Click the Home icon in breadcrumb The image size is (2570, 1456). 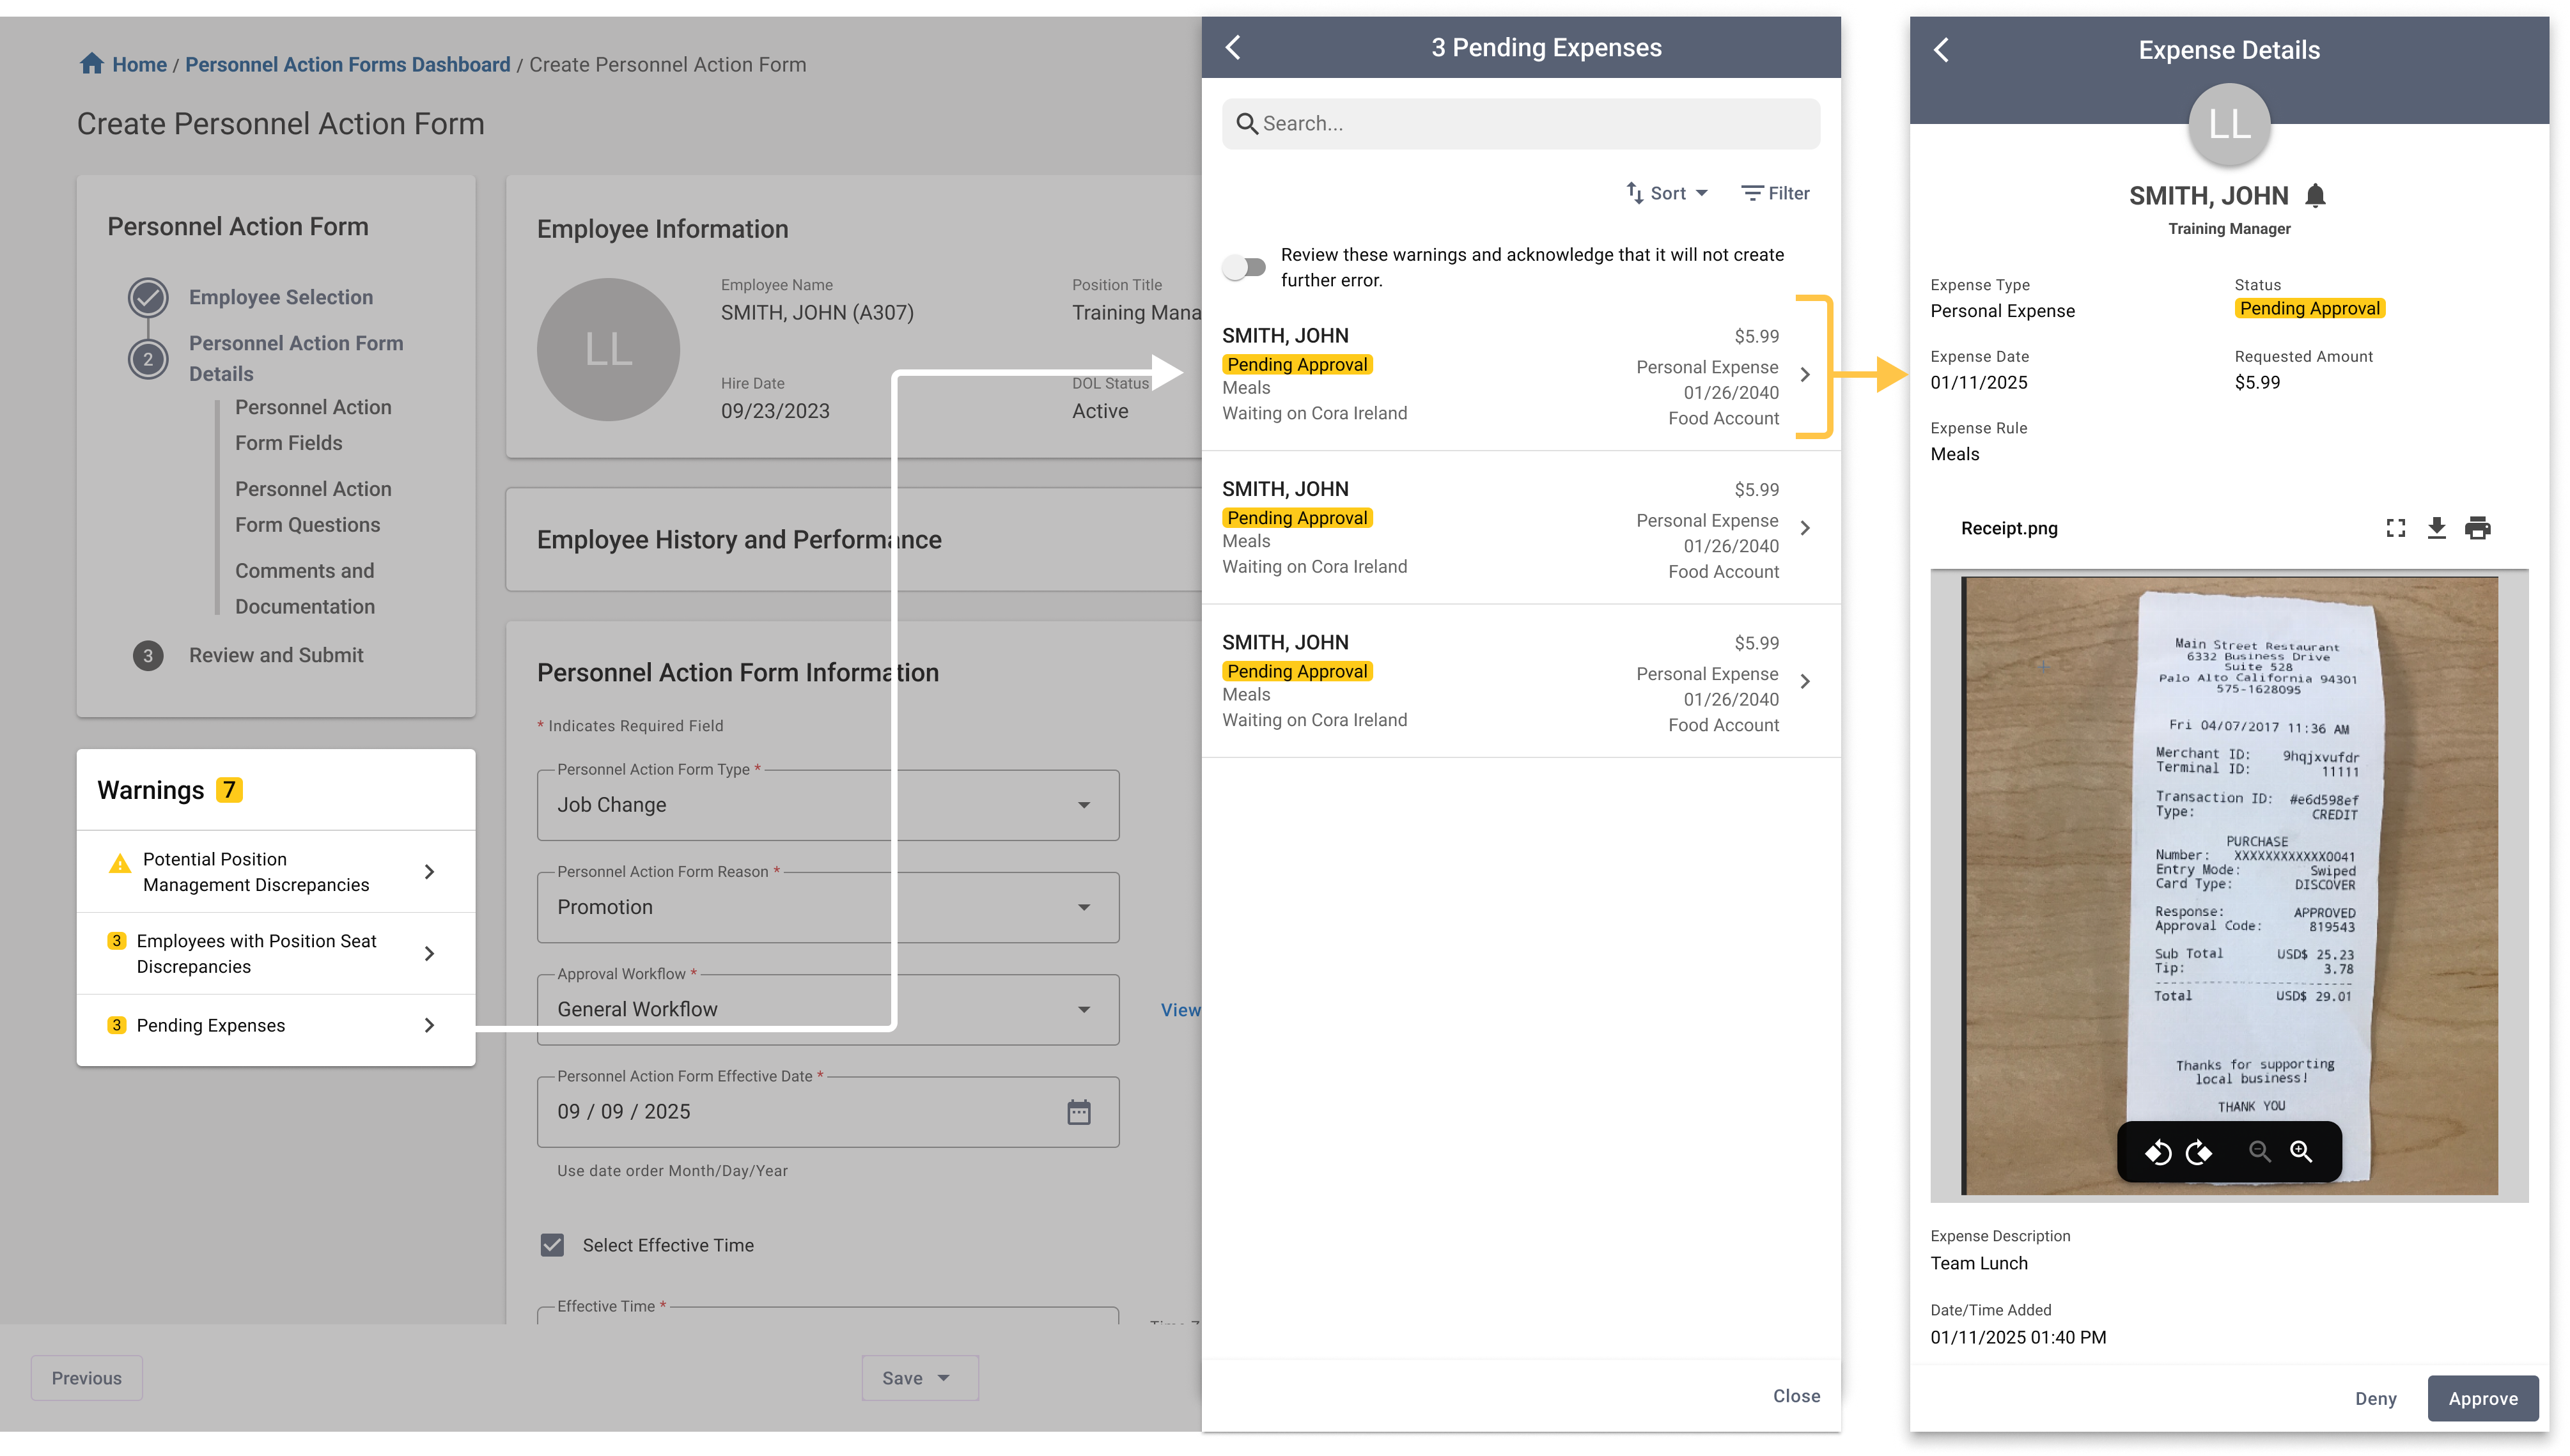pos(91,64)
